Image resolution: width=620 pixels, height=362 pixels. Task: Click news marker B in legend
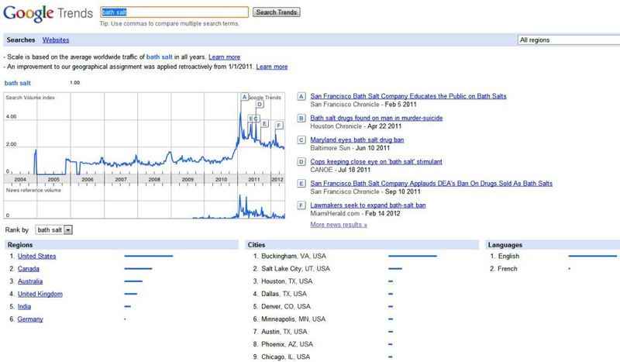[x=301, y=118]
